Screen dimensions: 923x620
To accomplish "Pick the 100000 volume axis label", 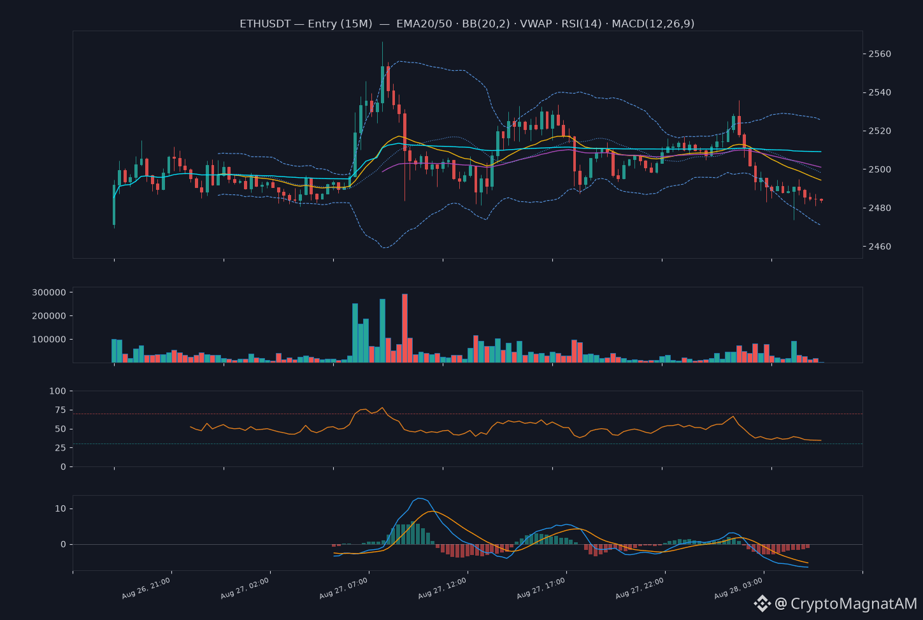I will 48,340.
